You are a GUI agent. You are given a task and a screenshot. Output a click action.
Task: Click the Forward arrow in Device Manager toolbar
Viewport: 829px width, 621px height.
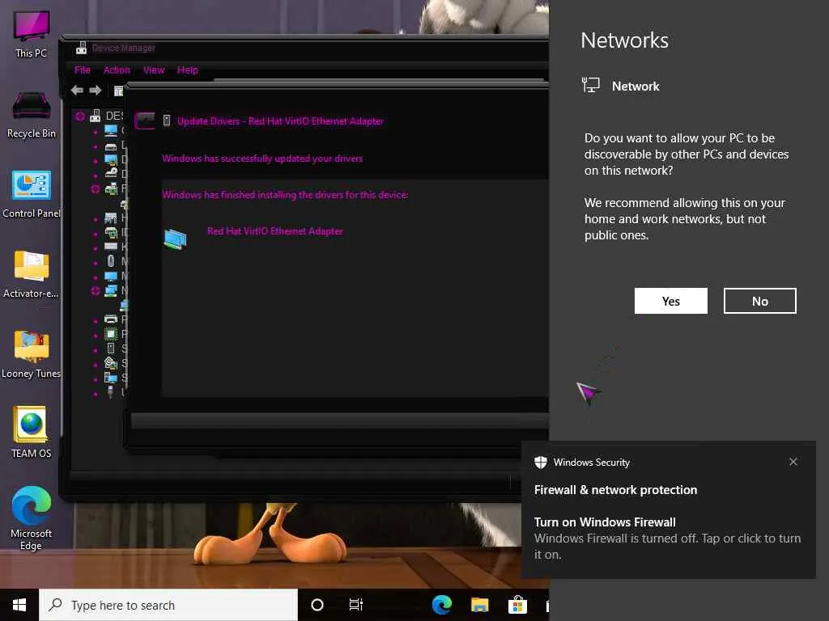[96, 91]
